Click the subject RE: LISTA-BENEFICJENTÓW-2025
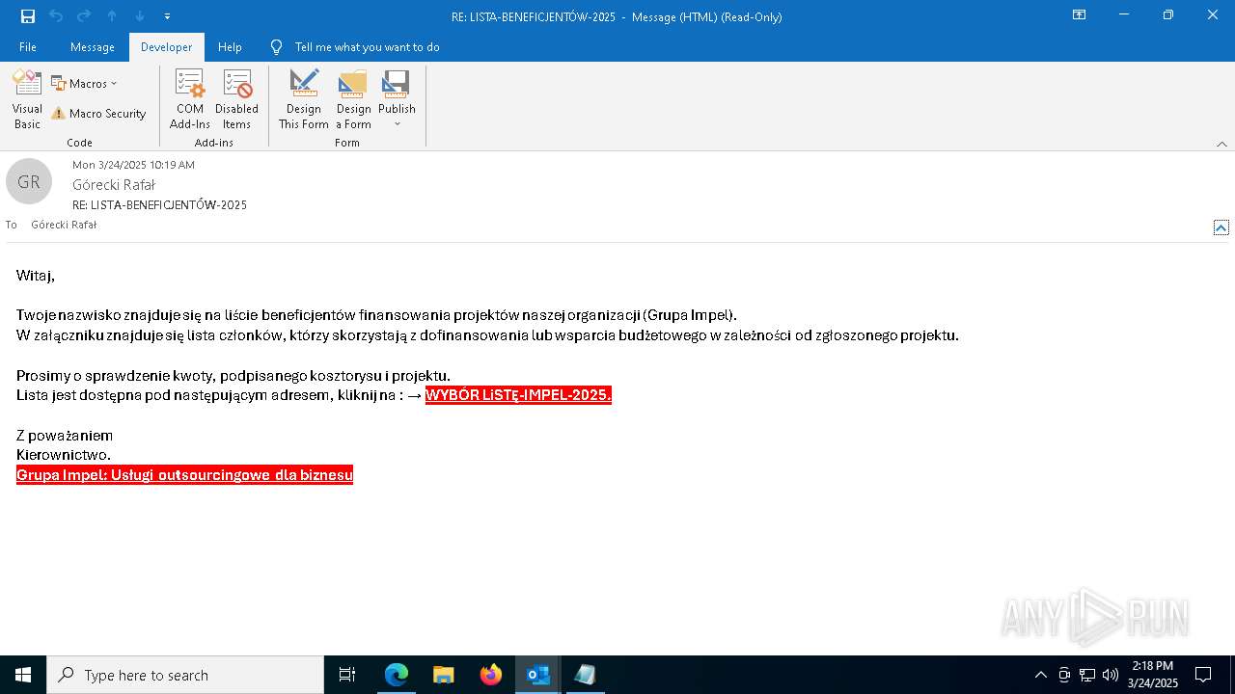1235x694 pixels. (x=159, y=205)
